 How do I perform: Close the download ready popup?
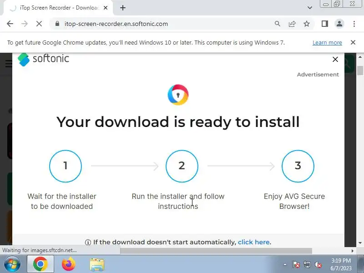pos(335,60)
